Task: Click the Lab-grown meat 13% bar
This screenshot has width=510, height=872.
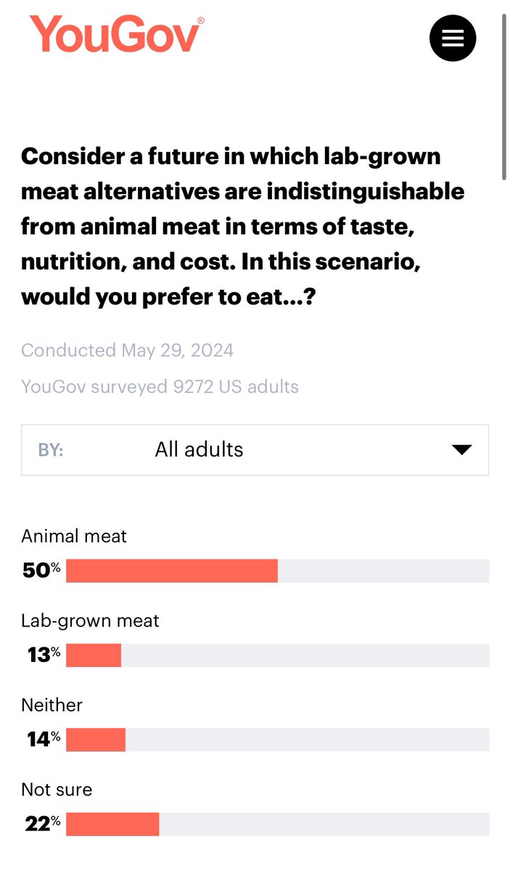Action: 277,655
